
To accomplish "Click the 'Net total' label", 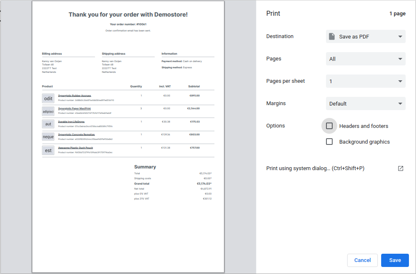I will click(x=139, y=189).
